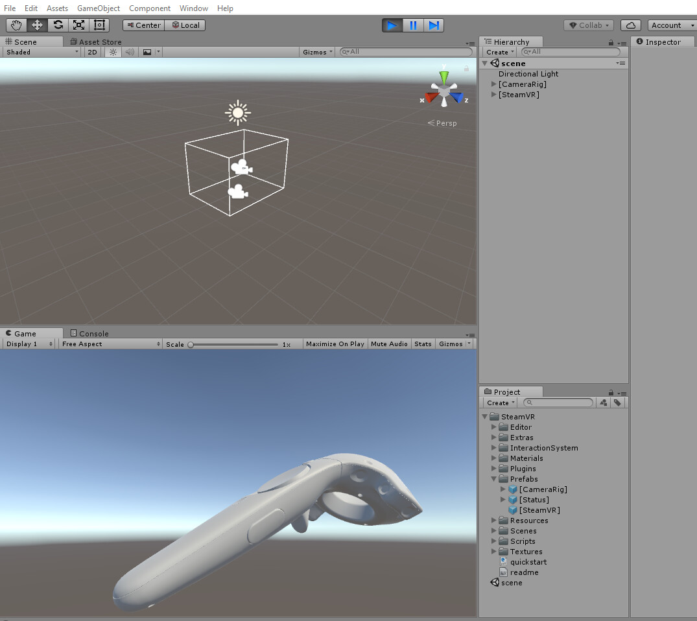
Task: Select the Rect Transform tool
Action: pyautogui.click(x=99, y=25)
